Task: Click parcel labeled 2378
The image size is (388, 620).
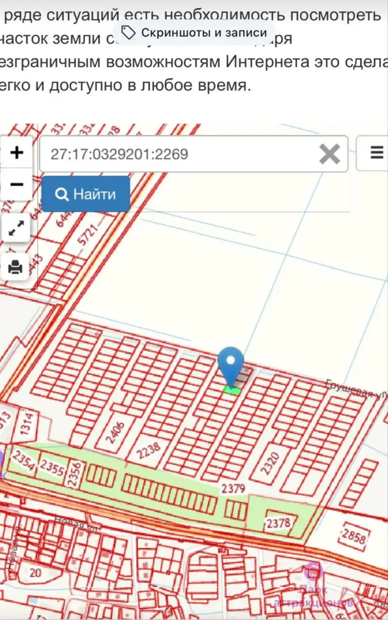Action: click(278, 523)
